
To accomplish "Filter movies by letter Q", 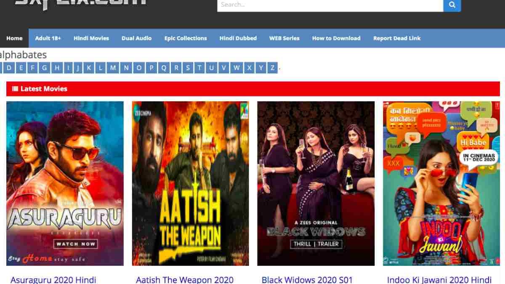I will [x=164, y=68].
